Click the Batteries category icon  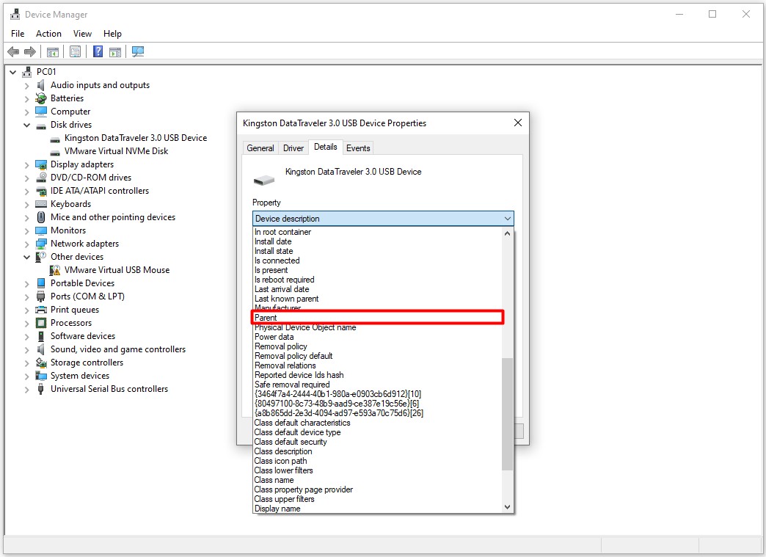coord(41,98)
